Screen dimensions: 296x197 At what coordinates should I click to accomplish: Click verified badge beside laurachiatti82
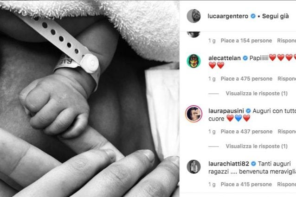(253, 164)
